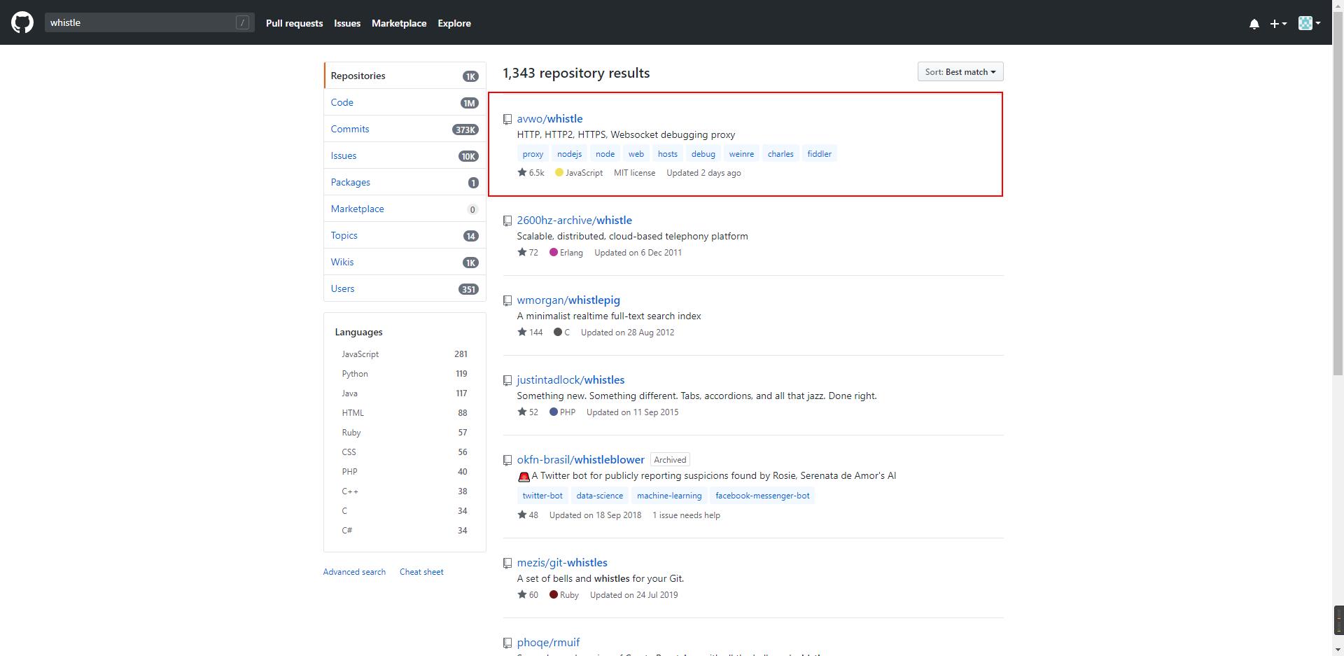Open the Sort: Best match dropdown
The height and width of the screenshot is (656, 1344).
tap(960, 72)
